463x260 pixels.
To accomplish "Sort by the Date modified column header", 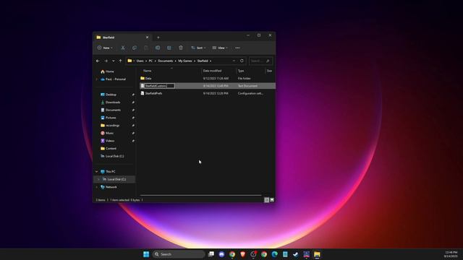I will [x=212, y=71].
